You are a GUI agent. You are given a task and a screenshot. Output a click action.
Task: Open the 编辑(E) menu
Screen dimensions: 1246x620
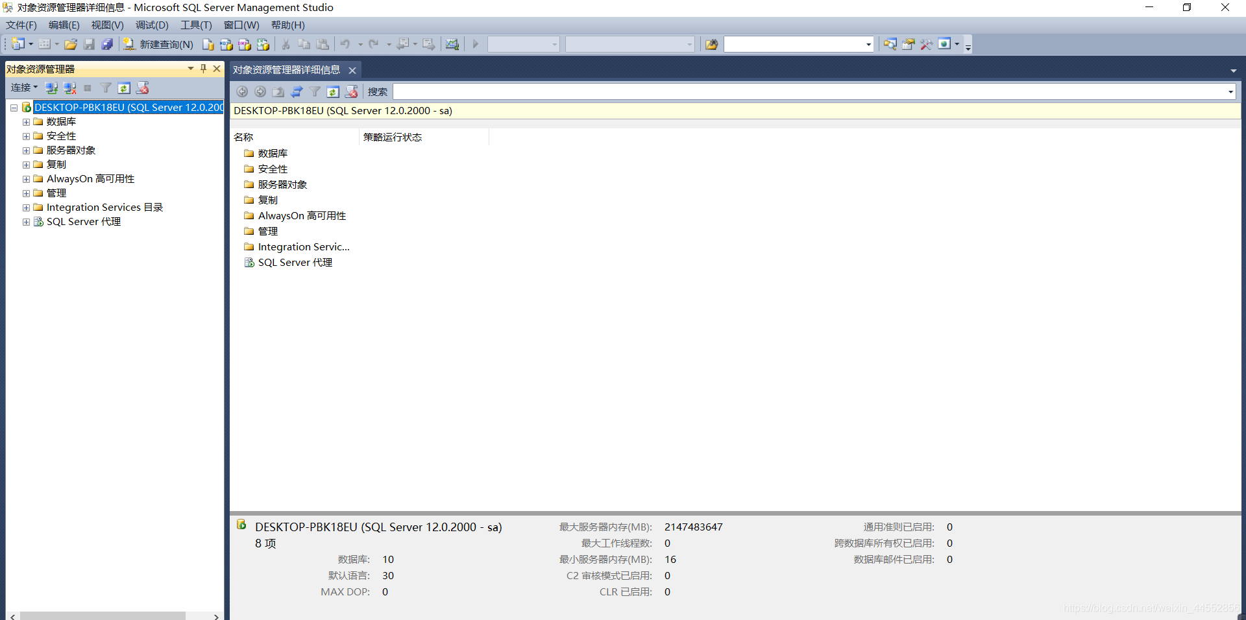(64, 25)
